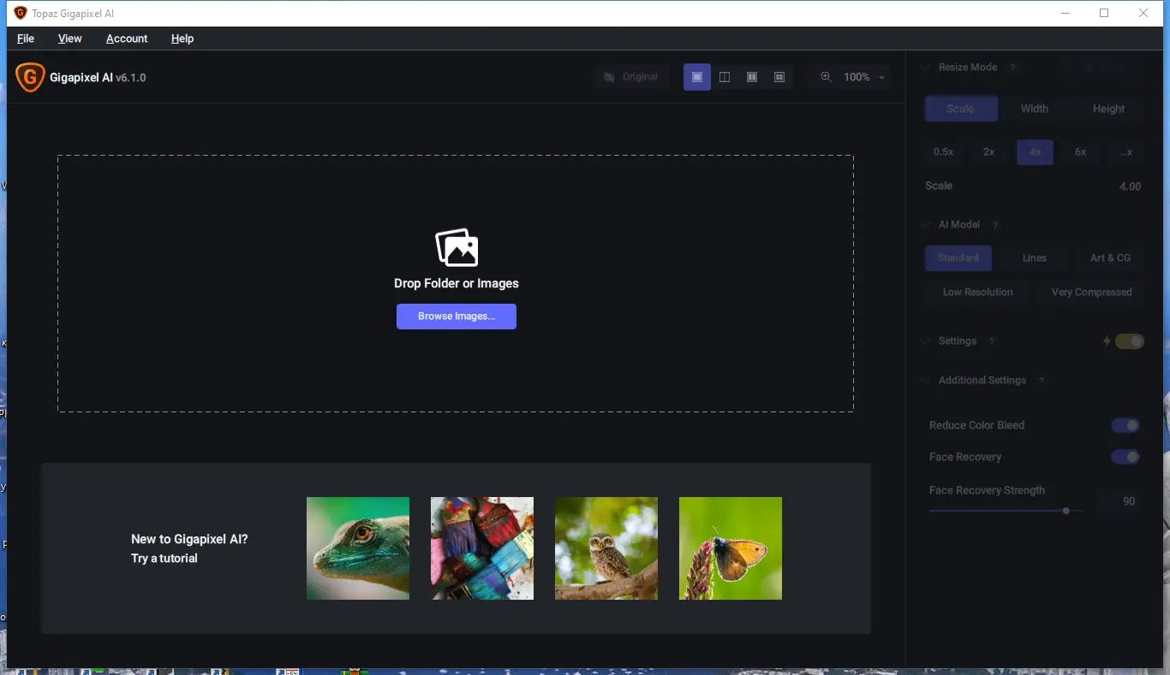Open the View menu

[x=70, y=38]
